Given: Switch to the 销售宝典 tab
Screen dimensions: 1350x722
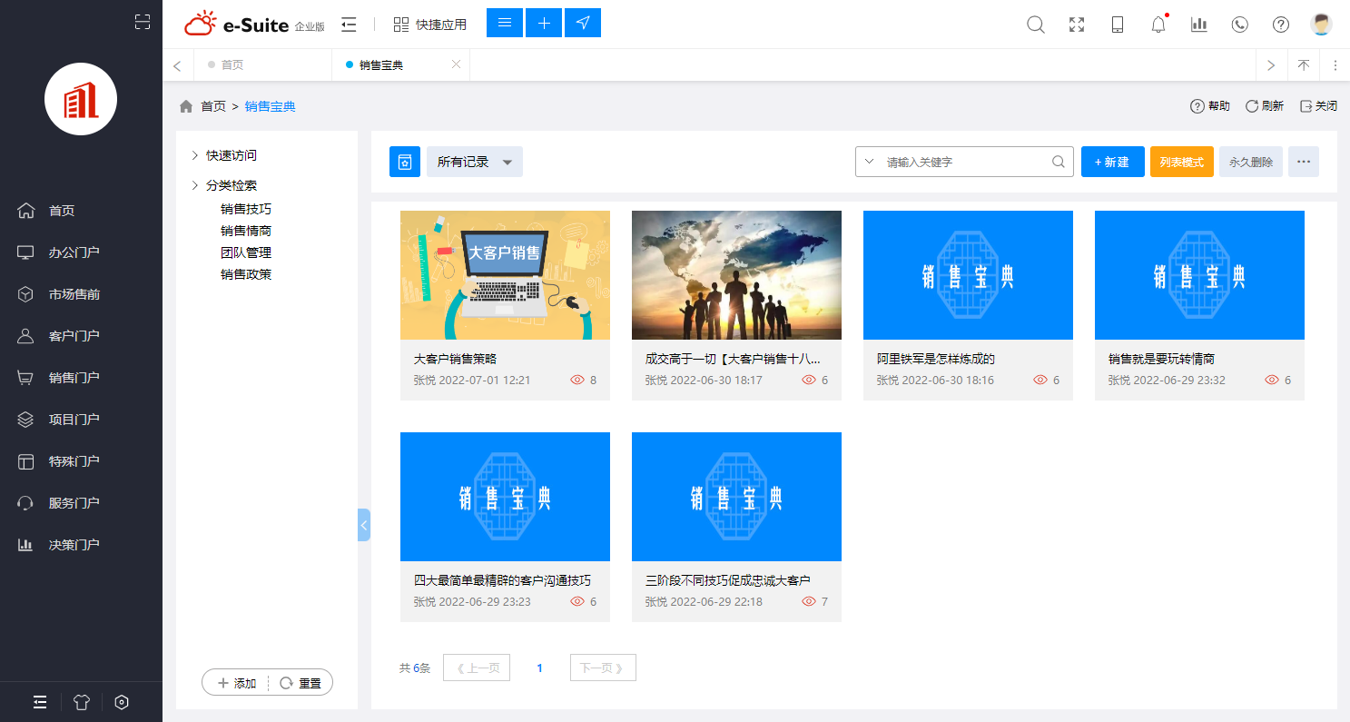Looking at the screenshot, I should (383, 64).
